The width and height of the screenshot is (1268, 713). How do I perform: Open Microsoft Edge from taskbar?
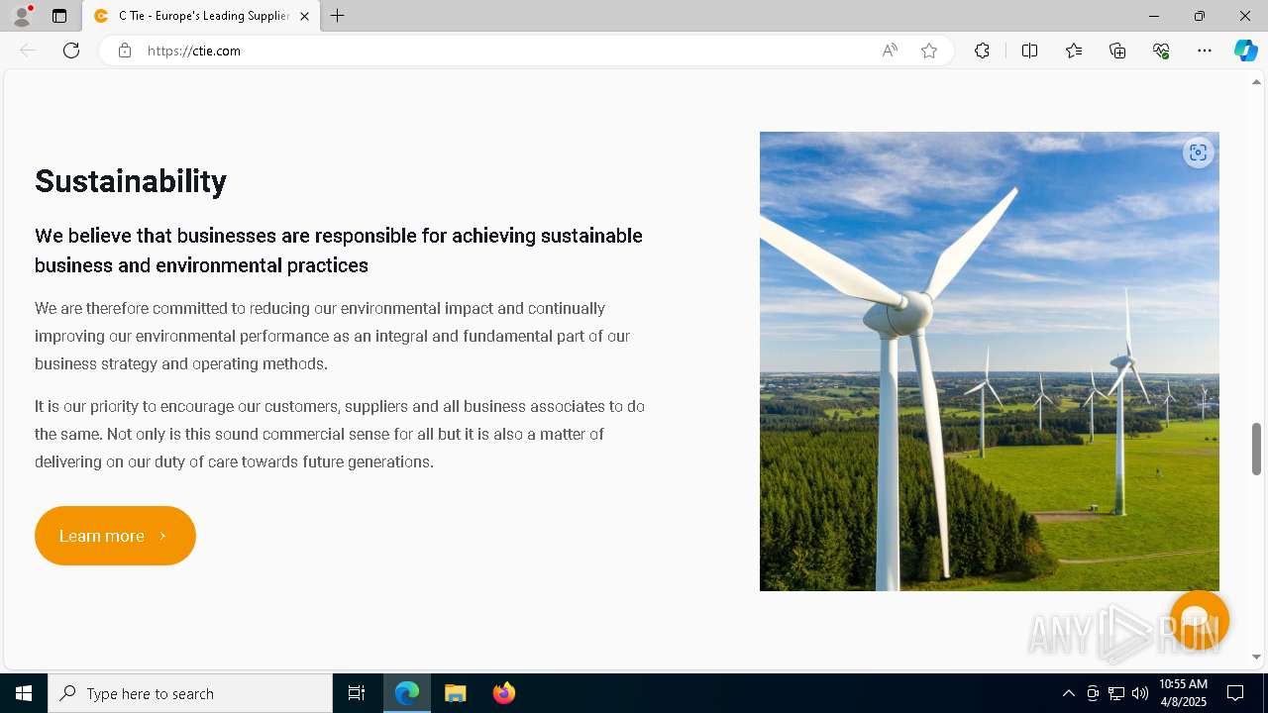pyautogui.click(x=407, y=693)
